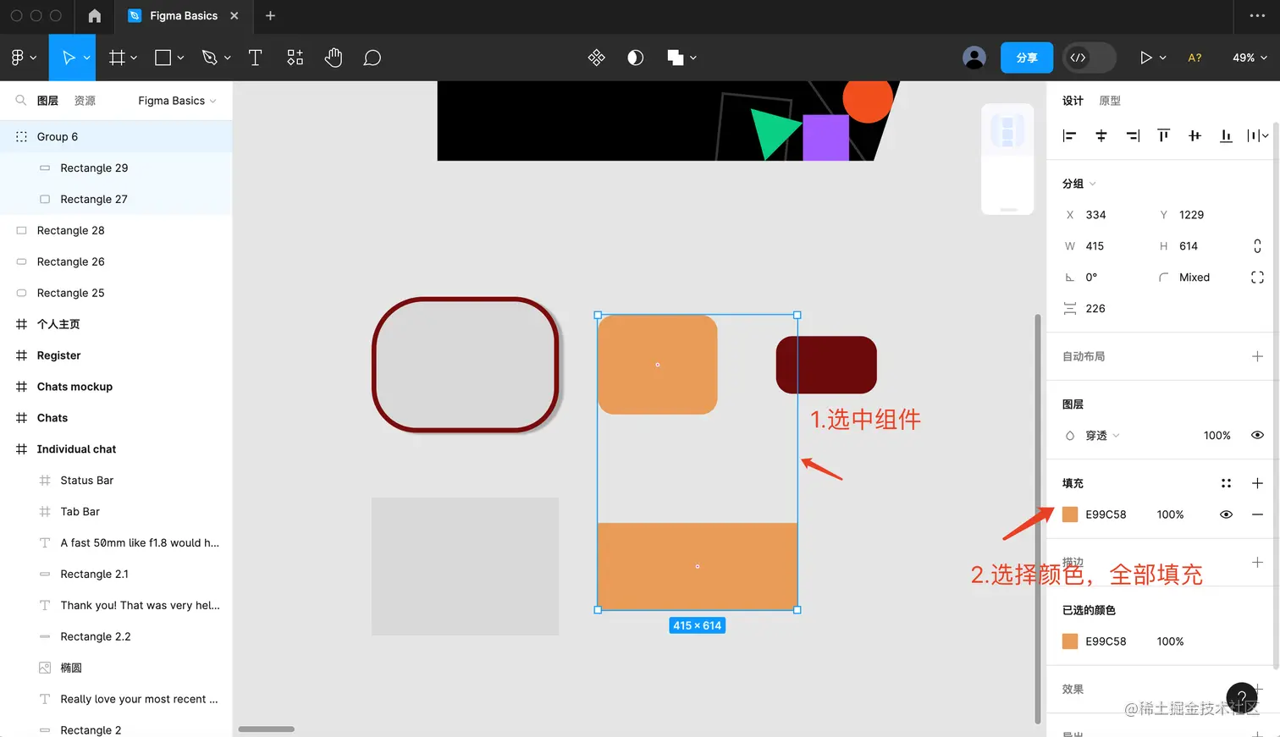Screen dimensions: 1280x737
Task: Search layers with the magnifier icon
Action: (20, 101)
